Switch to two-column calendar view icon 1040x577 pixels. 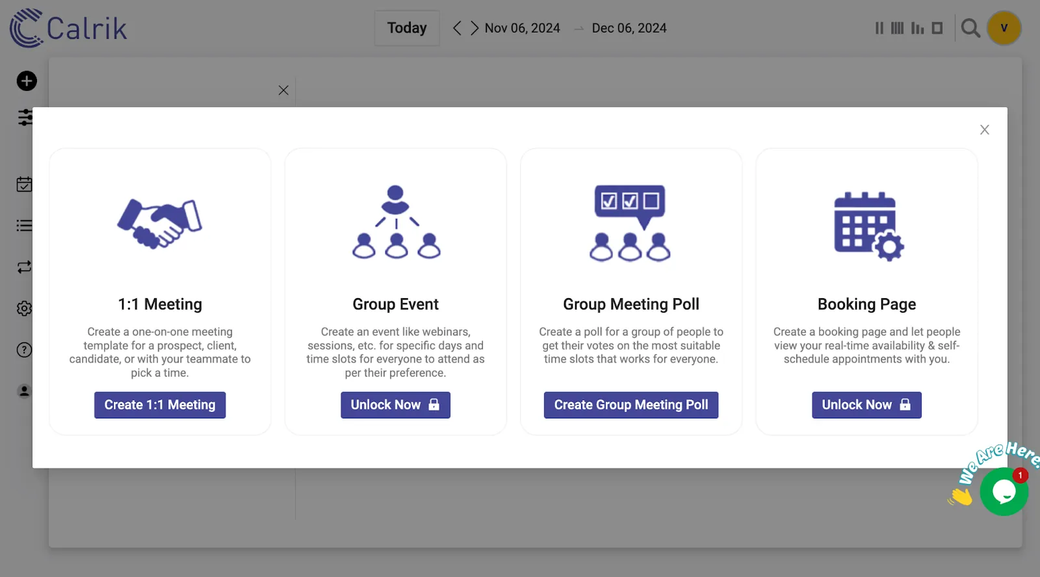(879, 28)
